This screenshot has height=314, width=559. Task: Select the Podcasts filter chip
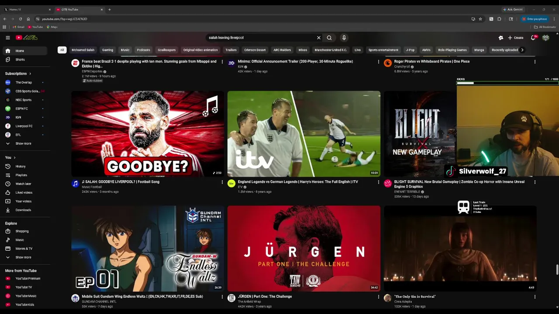tap(143, 50)
